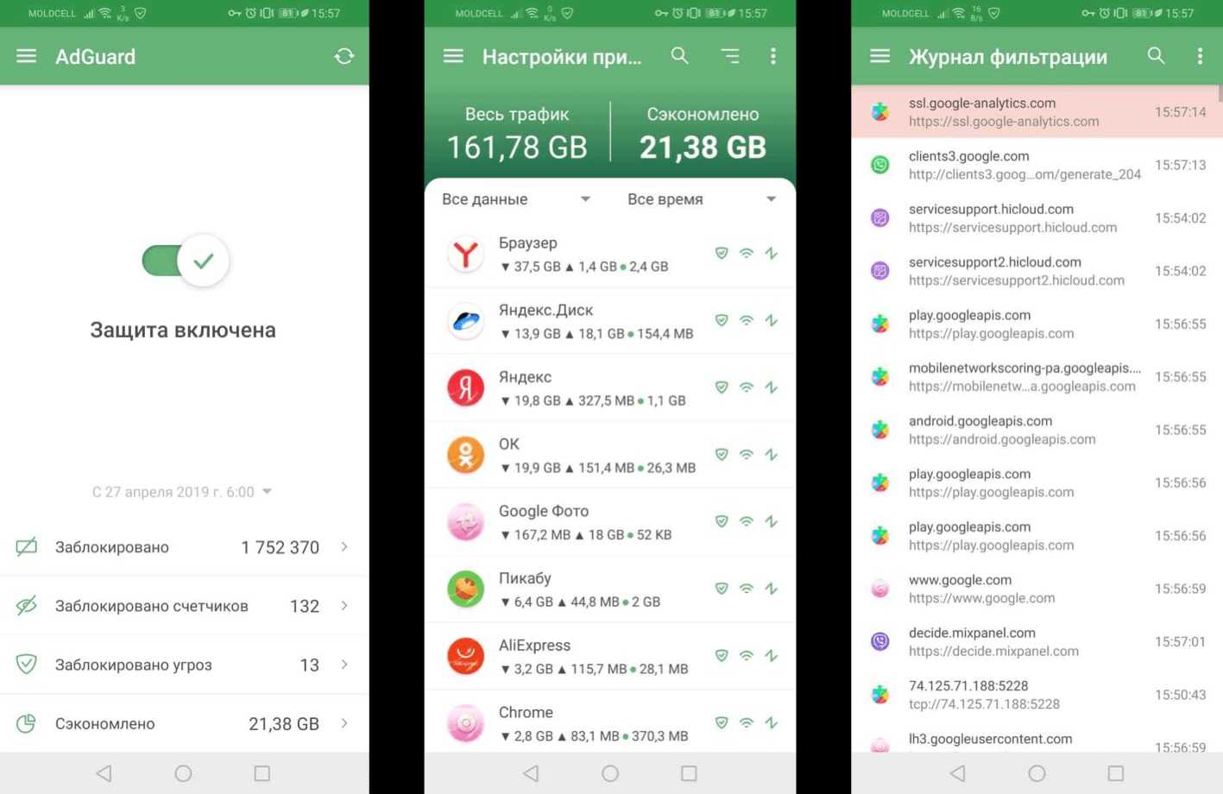Open hamburger menu on AdGuard main screen
1223x794 pixels.
27,56
